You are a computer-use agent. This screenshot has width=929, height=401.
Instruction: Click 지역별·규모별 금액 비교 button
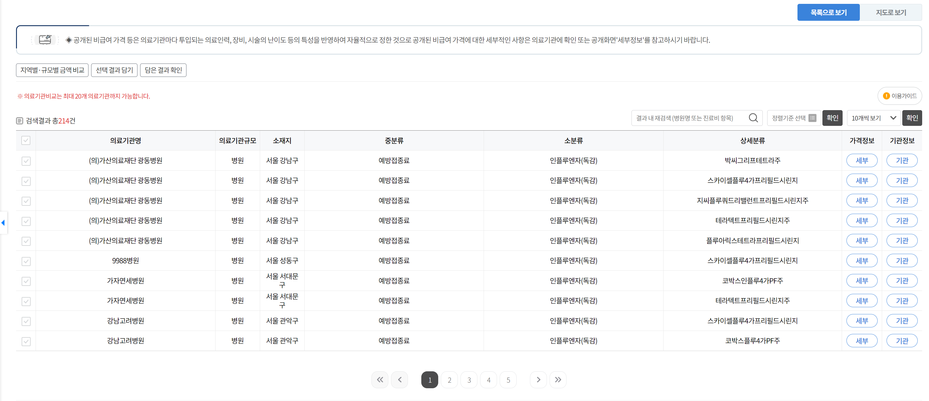[52, 70]
